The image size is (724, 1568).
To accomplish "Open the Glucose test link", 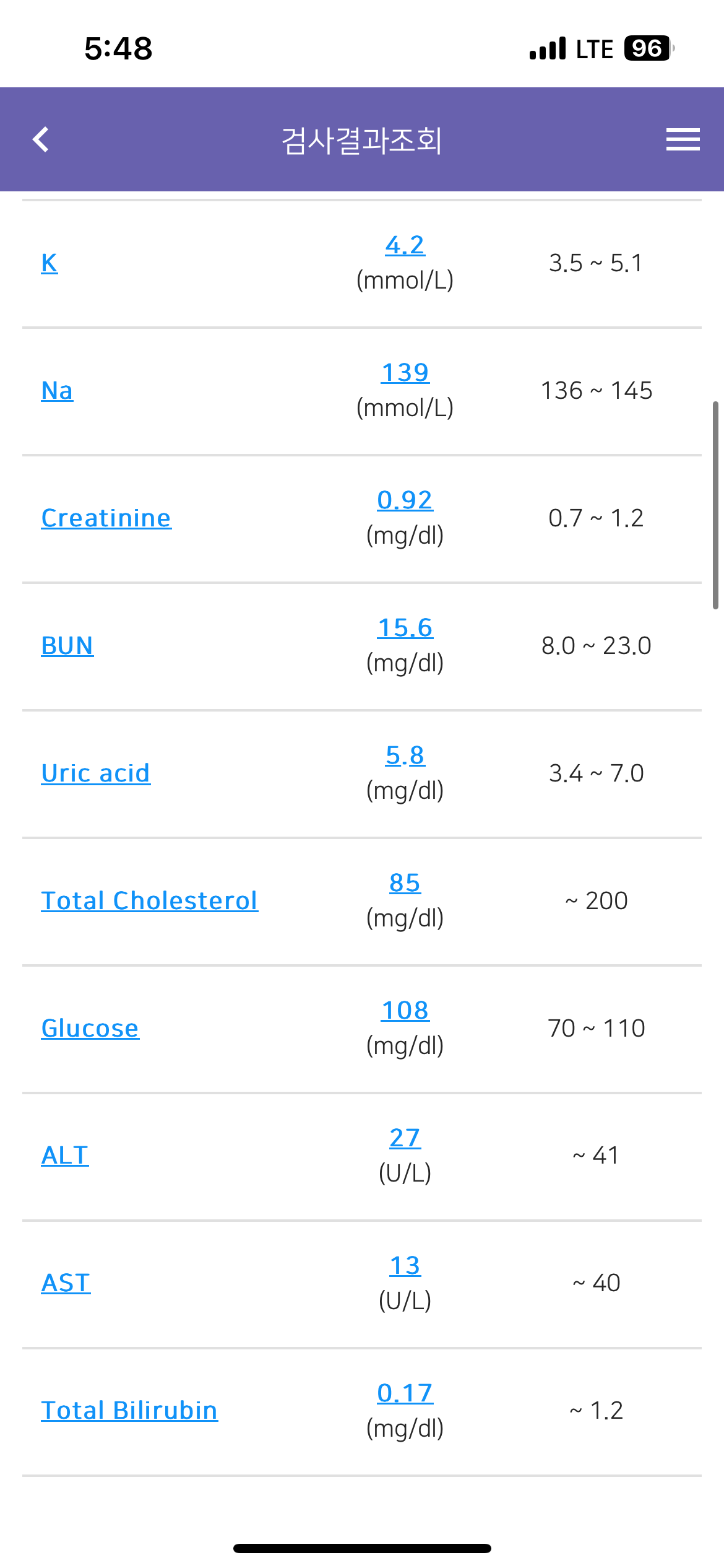I will point(90,1029).
